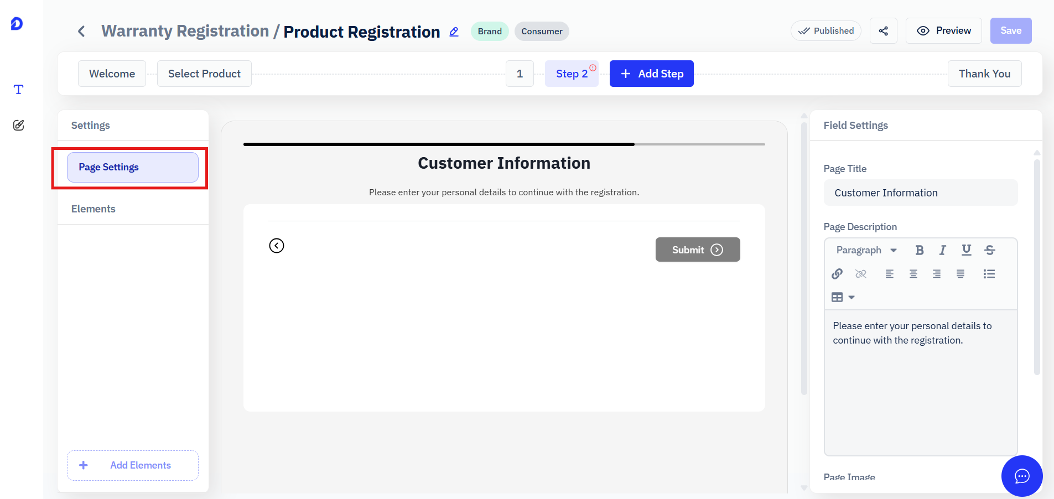Click the edit pencil next to Product Registration

coord(454,32)
